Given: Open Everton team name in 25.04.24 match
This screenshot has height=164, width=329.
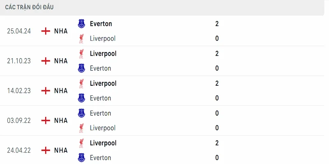Looking at the screenshot, I should point(101,24).
